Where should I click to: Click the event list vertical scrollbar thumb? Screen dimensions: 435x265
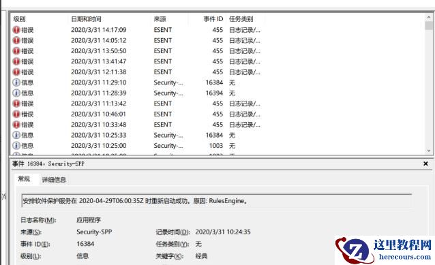(429, 26)
